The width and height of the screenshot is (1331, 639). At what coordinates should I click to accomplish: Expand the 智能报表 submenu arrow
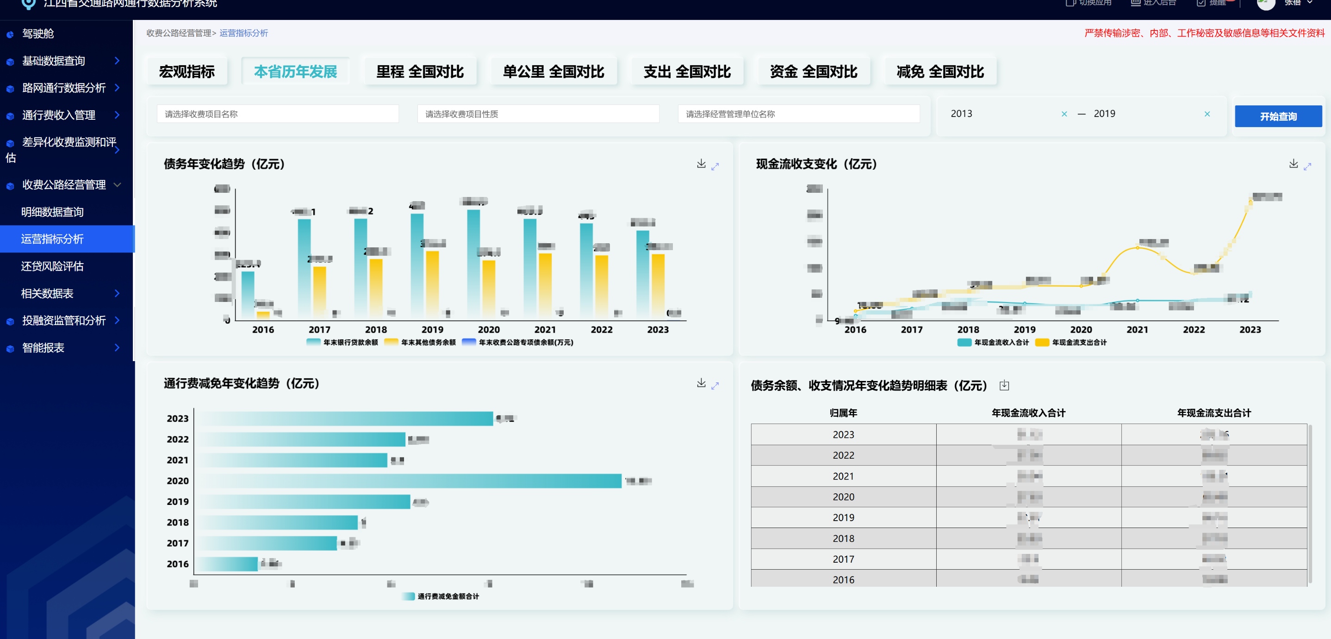[117, 347]
